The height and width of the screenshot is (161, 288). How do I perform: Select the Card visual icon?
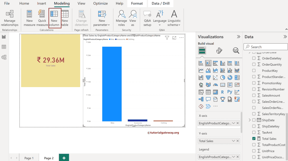(x=223, y=85)
